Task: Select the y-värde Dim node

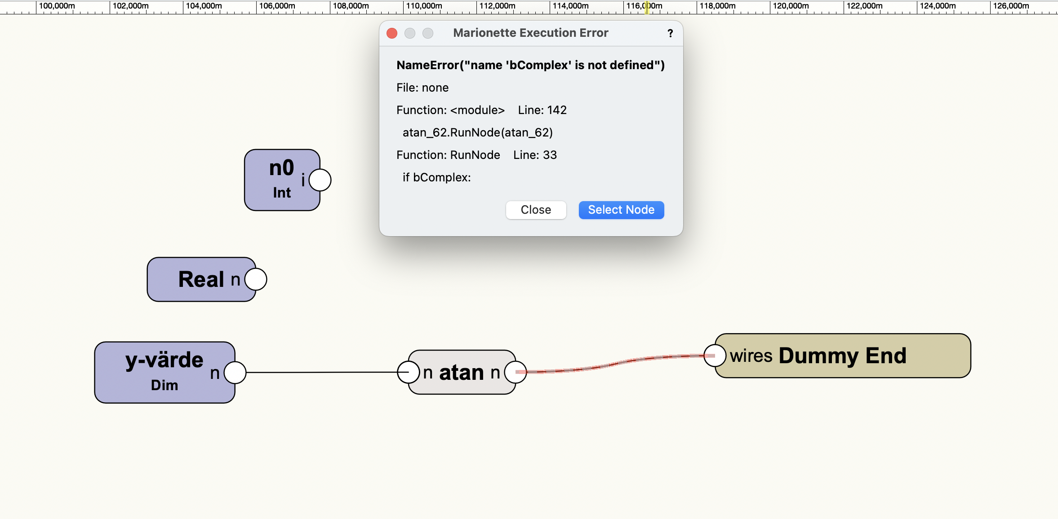Action: click(162, 372)
